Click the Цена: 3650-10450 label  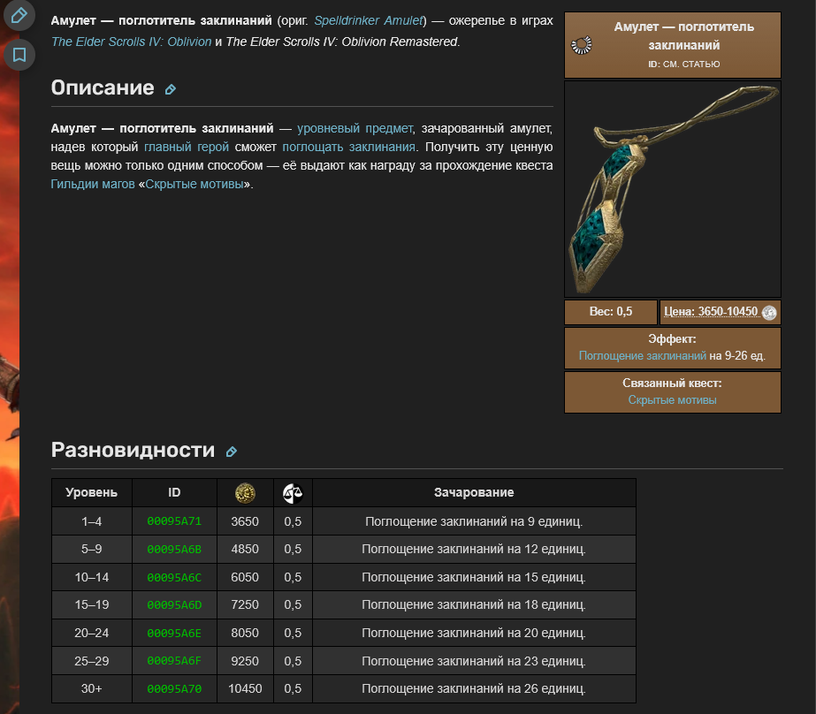pyautogui.click(x=711, y=312)
